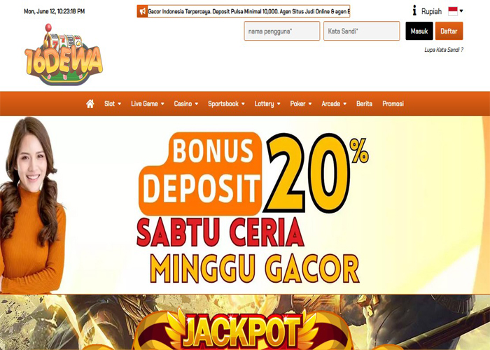Click the info icon beside Rupiah
Screen dimensions: 490x350
(414, 11)
